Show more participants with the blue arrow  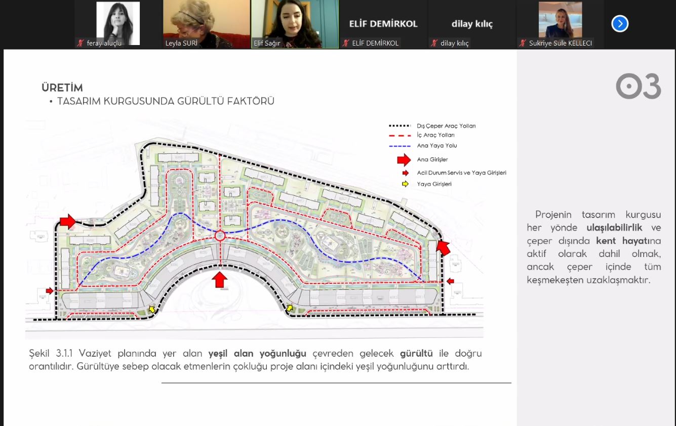point(620,24)
